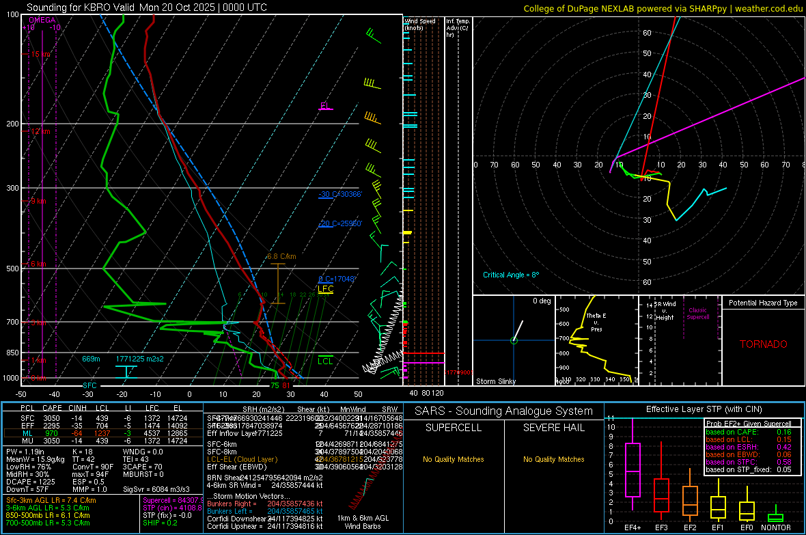Click the -20 C=25950' height label
This screenshot has height=535, width=806.
pyautogui.click(x=340, y=224)
